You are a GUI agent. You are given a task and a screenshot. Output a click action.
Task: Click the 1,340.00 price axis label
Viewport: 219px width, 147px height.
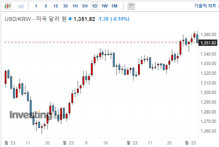[208, 54]
